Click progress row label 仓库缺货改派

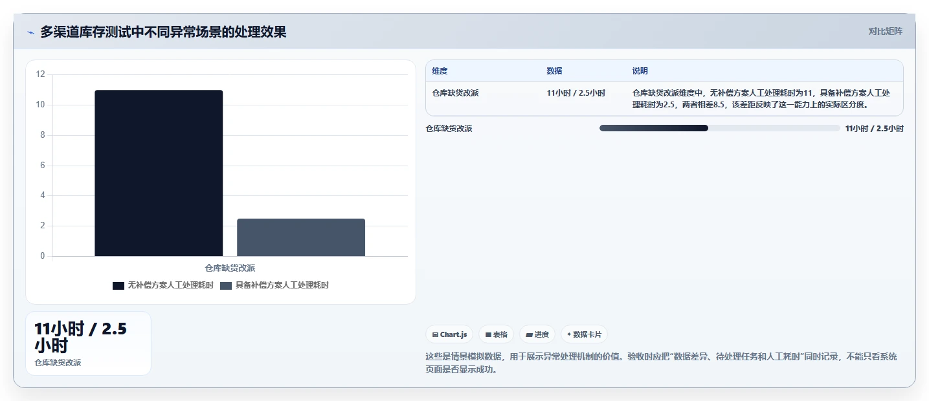[x=449, y=129]
